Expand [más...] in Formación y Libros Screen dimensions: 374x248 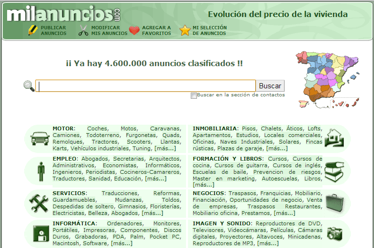tap(204, 185)
